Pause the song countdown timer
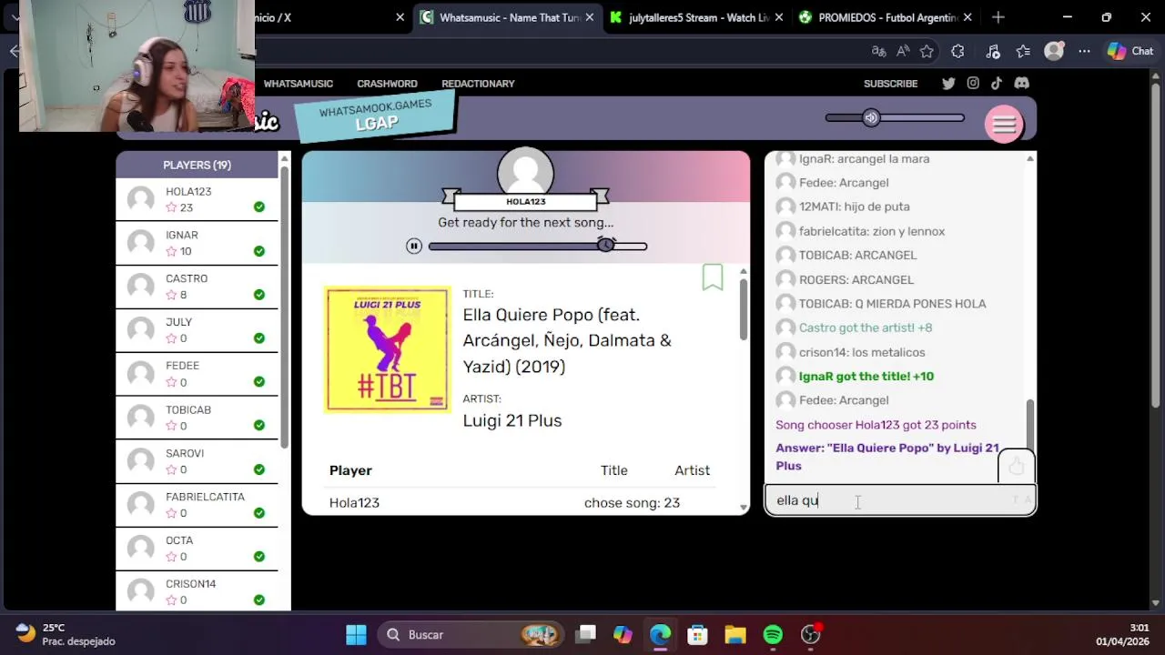Image resolution: width=1165 pixels, height=655 pixels. [x=414, y=246]
